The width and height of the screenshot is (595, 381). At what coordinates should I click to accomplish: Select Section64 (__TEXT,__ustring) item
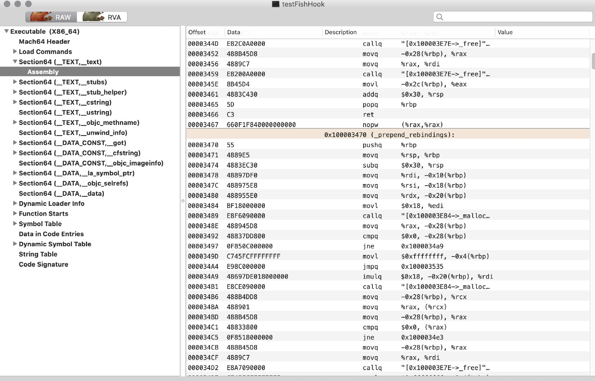pos(65,113)
